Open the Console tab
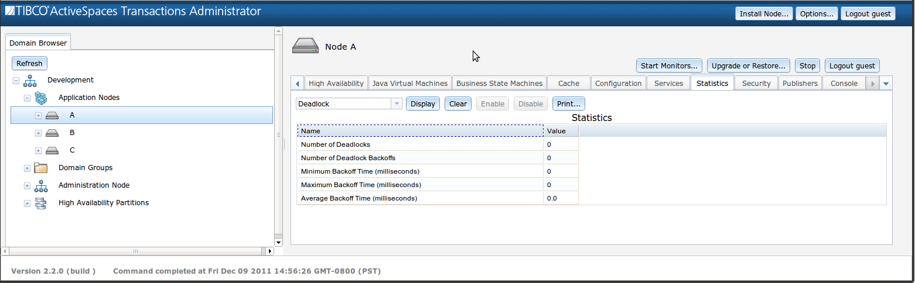This screenshot has width=915, height=283. click(x=844, y=84)
